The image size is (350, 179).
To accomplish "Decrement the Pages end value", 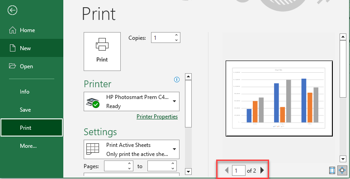I will pos(173,169).
